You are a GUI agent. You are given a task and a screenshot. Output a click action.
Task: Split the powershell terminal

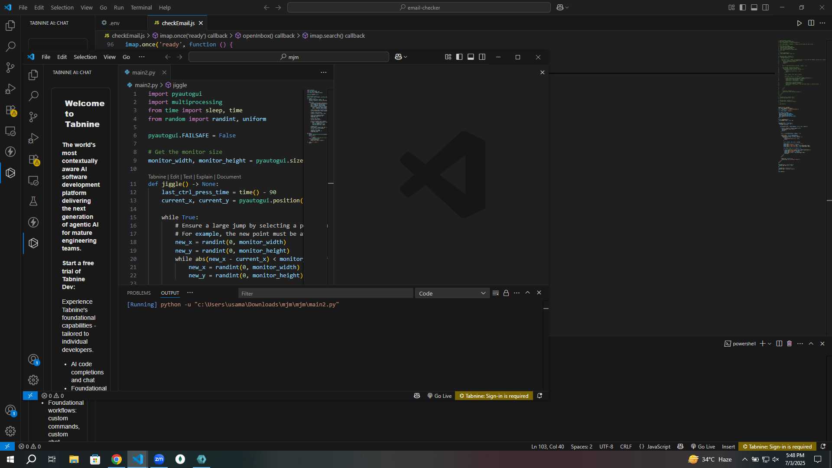779,344
